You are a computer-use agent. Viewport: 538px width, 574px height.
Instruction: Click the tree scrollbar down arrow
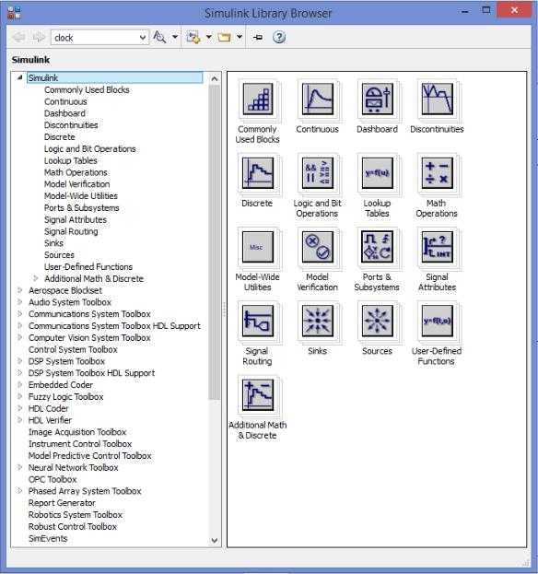[215, 540]
